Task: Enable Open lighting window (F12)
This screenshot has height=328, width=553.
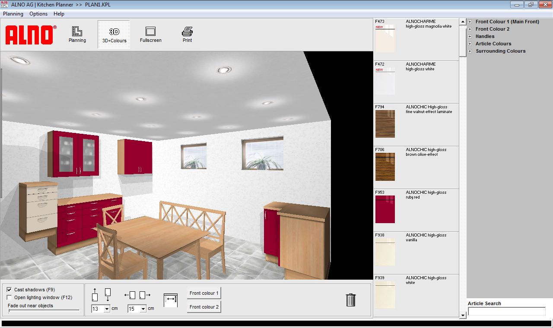Action: click(x=10, y=297)
